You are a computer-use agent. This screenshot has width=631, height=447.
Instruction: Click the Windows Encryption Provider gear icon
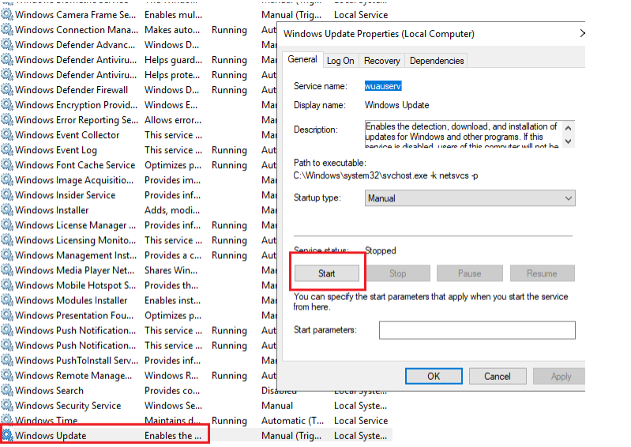click(x=7, y=104)
